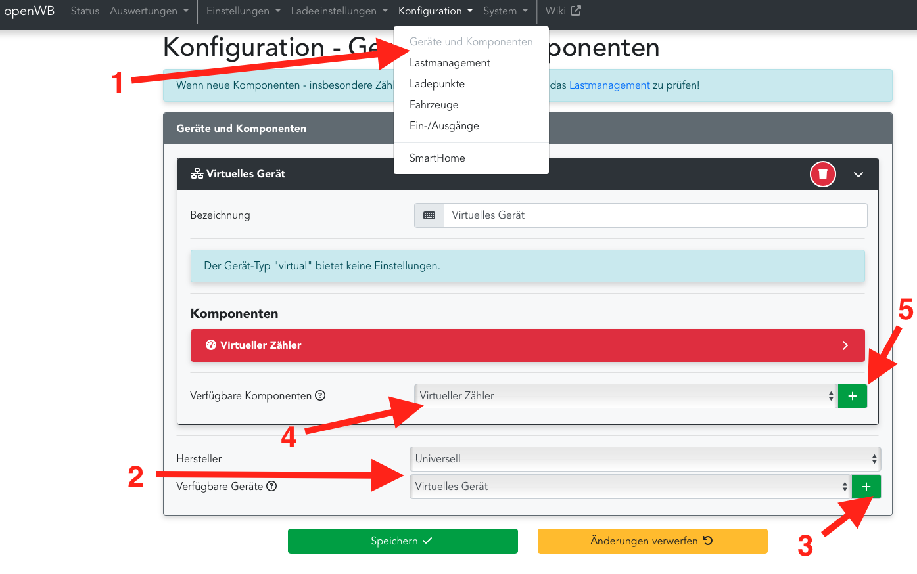Delete the Virtuelles Gerät with trash icon
917x574 pixels.
point(822,174)
